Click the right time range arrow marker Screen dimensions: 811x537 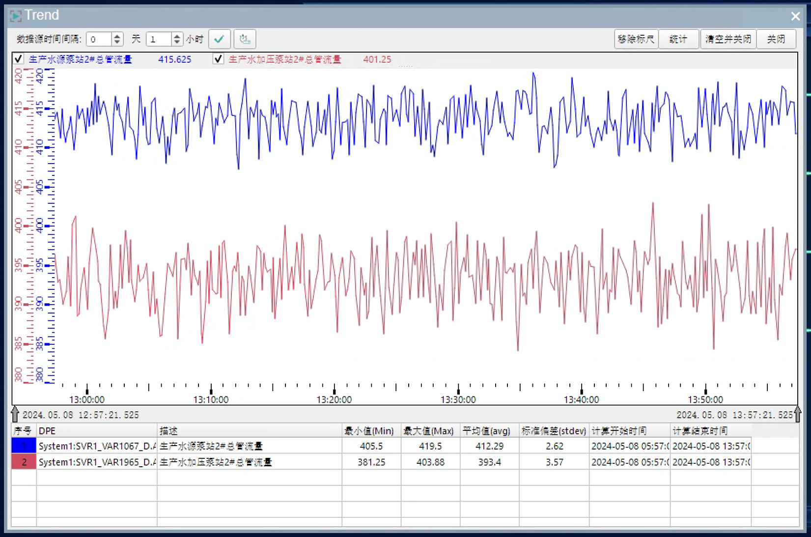(x=797, y=414)
